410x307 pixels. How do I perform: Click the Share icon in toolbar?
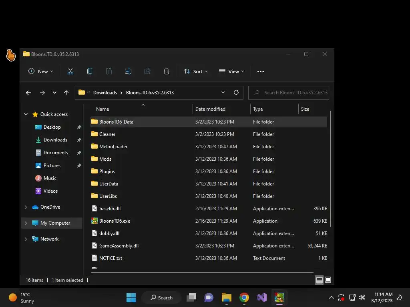tap(147, 71)
